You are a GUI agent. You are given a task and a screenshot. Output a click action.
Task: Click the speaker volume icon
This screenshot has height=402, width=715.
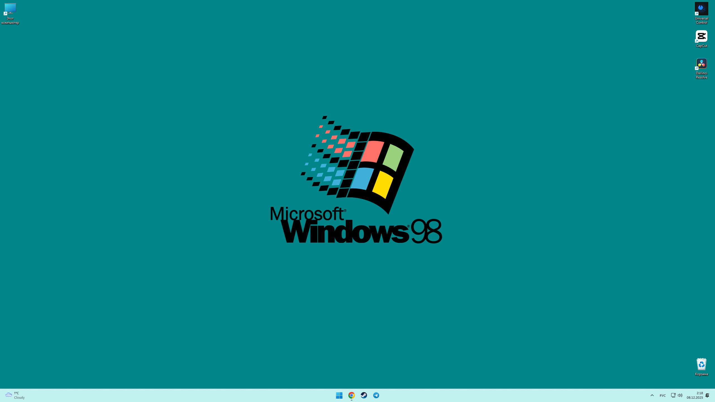point(680,395)
